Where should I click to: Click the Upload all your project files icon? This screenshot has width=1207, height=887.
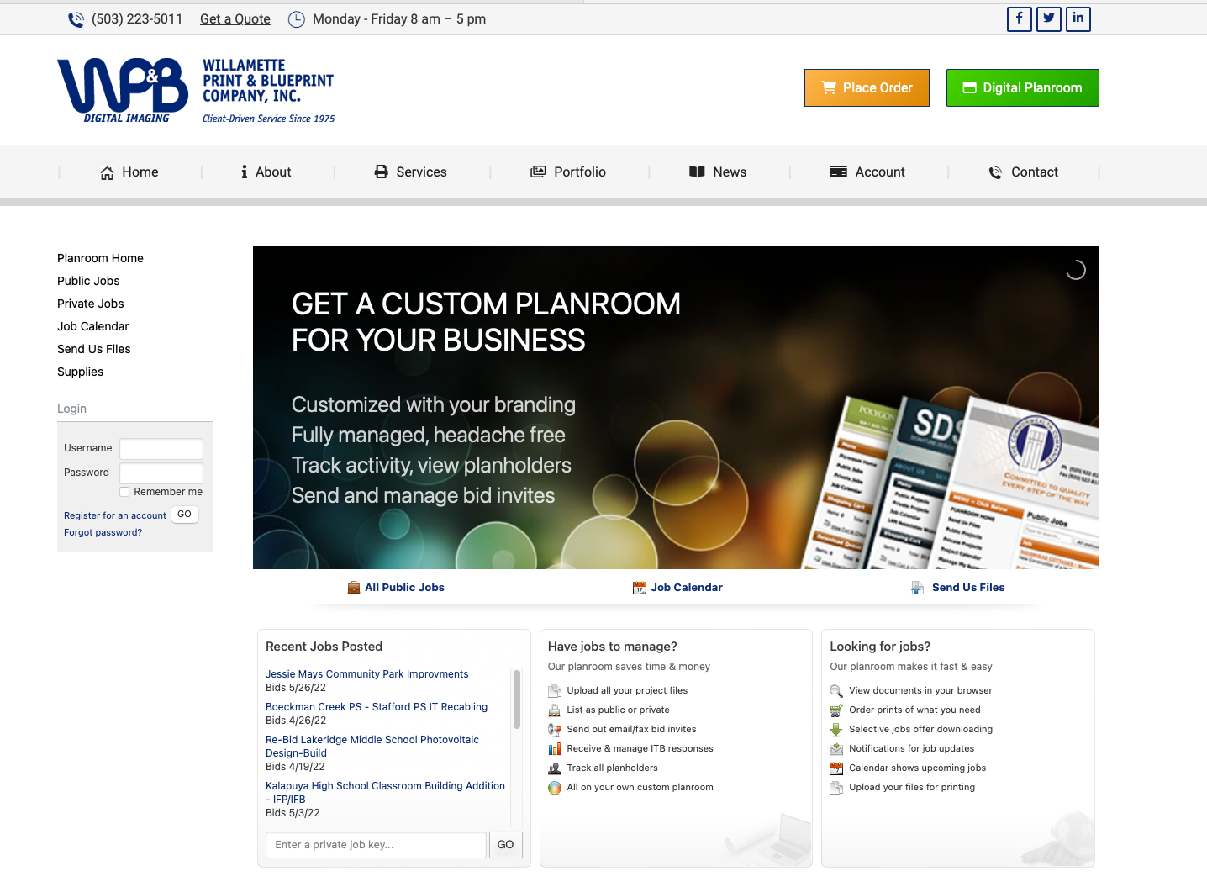555,691
